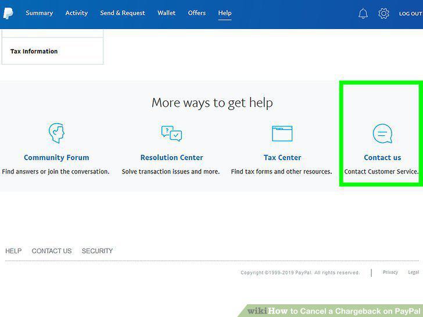
Task: Click the Contact us speech bubble icon
Action: 382,134
